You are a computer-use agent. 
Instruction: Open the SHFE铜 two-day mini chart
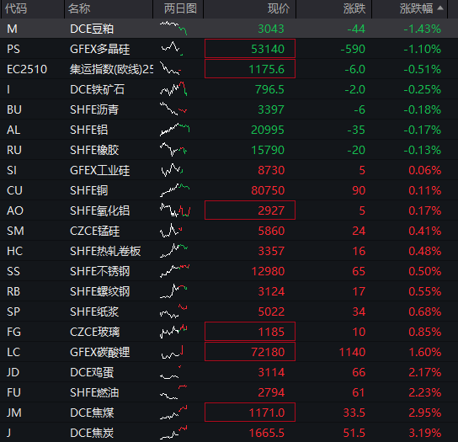point(174,190)
